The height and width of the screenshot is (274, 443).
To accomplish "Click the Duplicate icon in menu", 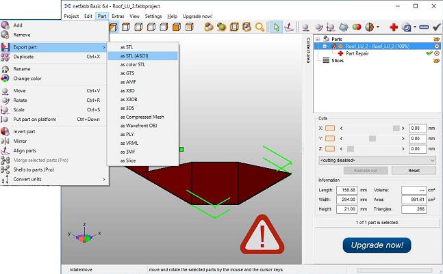I will [5, 57].
